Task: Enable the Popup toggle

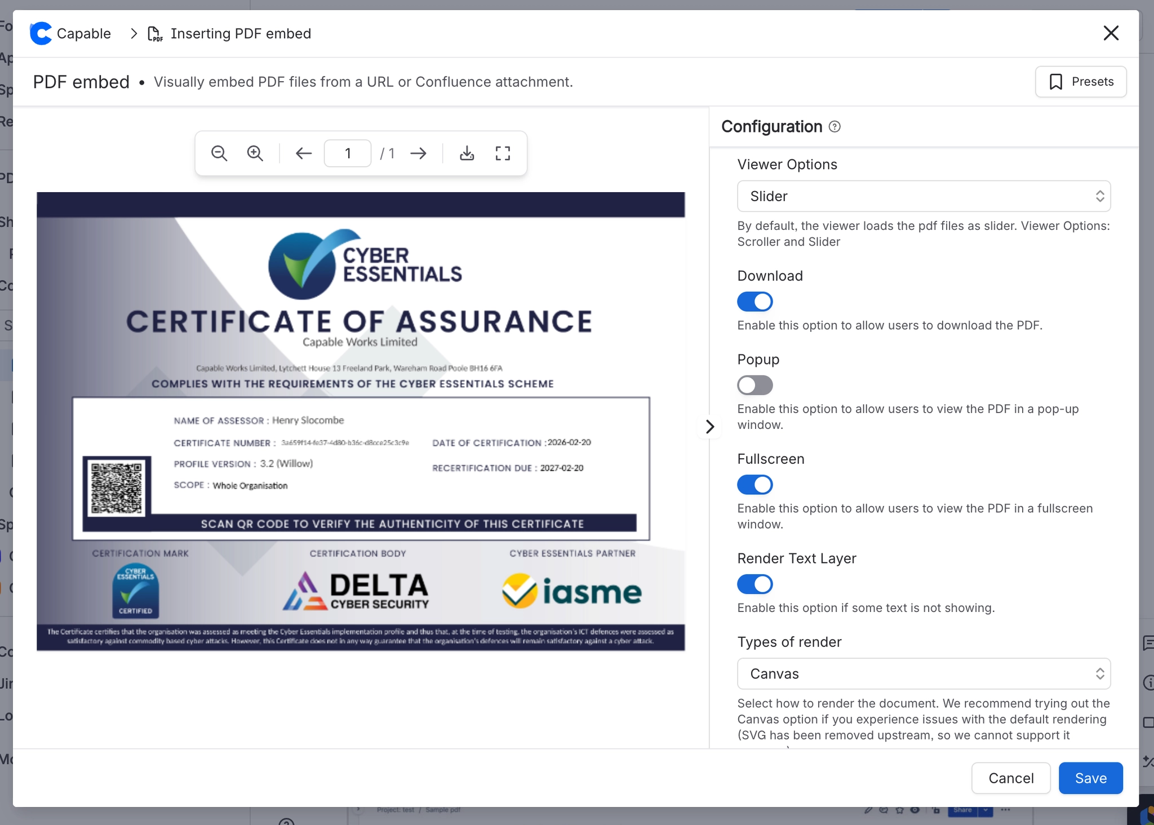Action: (755, 385)
